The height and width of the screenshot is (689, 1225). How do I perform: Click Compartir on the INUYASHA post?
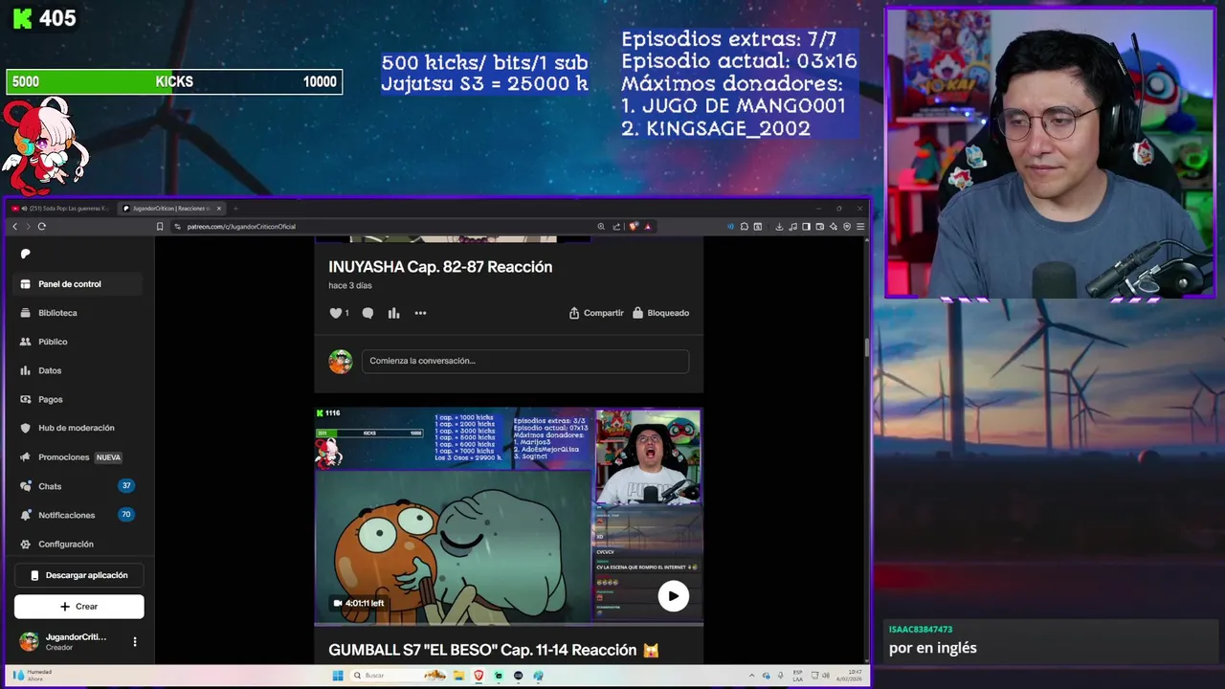click(596, 313)
